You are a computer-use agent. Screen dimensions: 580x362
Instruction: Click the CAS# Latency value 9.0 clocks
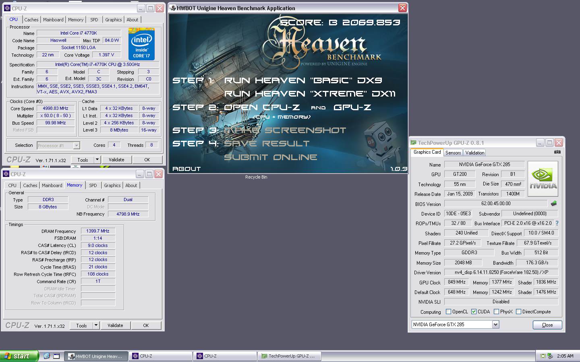(x=98, y=245)
